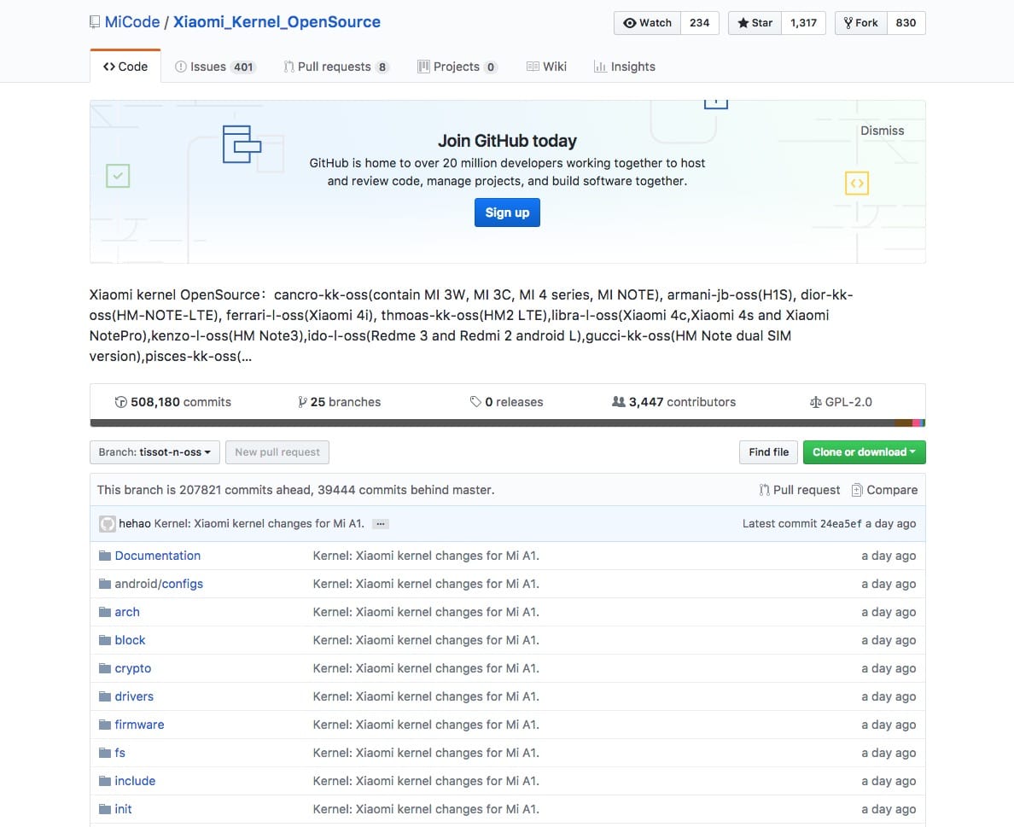Open the 25 branches link
1014x827 pixels.
pyautogui.click(x=339, y=402)
